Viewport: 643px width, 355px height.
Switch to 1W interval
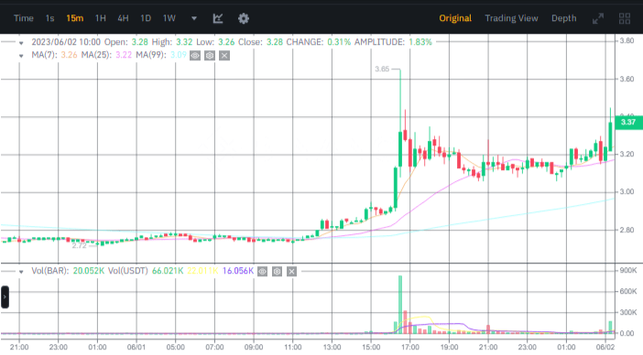click(169, 18)
